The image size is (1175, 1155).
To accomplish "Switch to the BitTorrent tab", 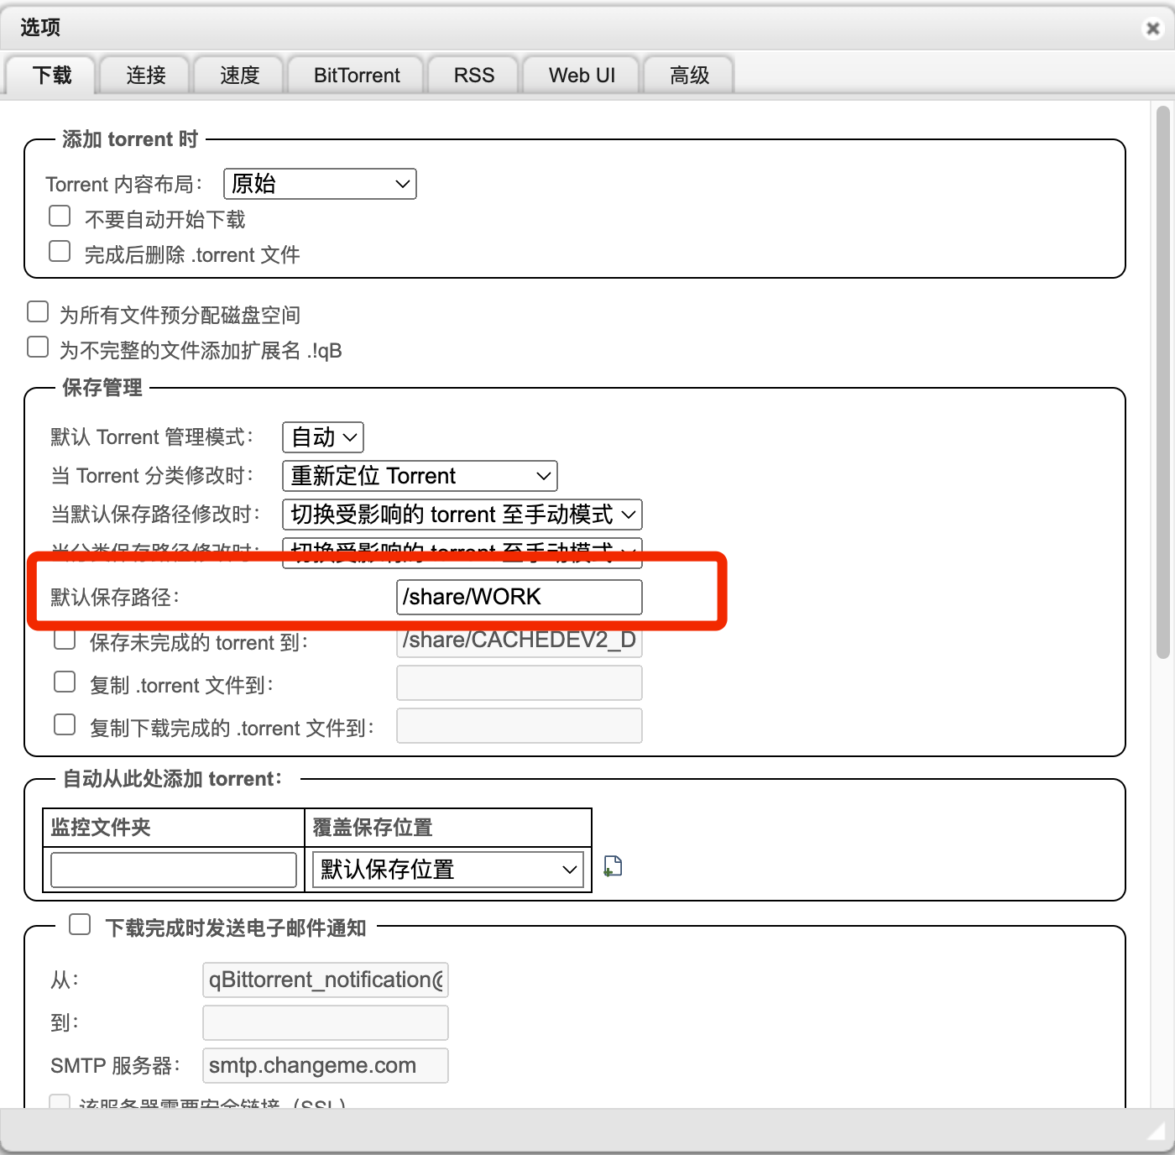I will click(x=355, y=75).
